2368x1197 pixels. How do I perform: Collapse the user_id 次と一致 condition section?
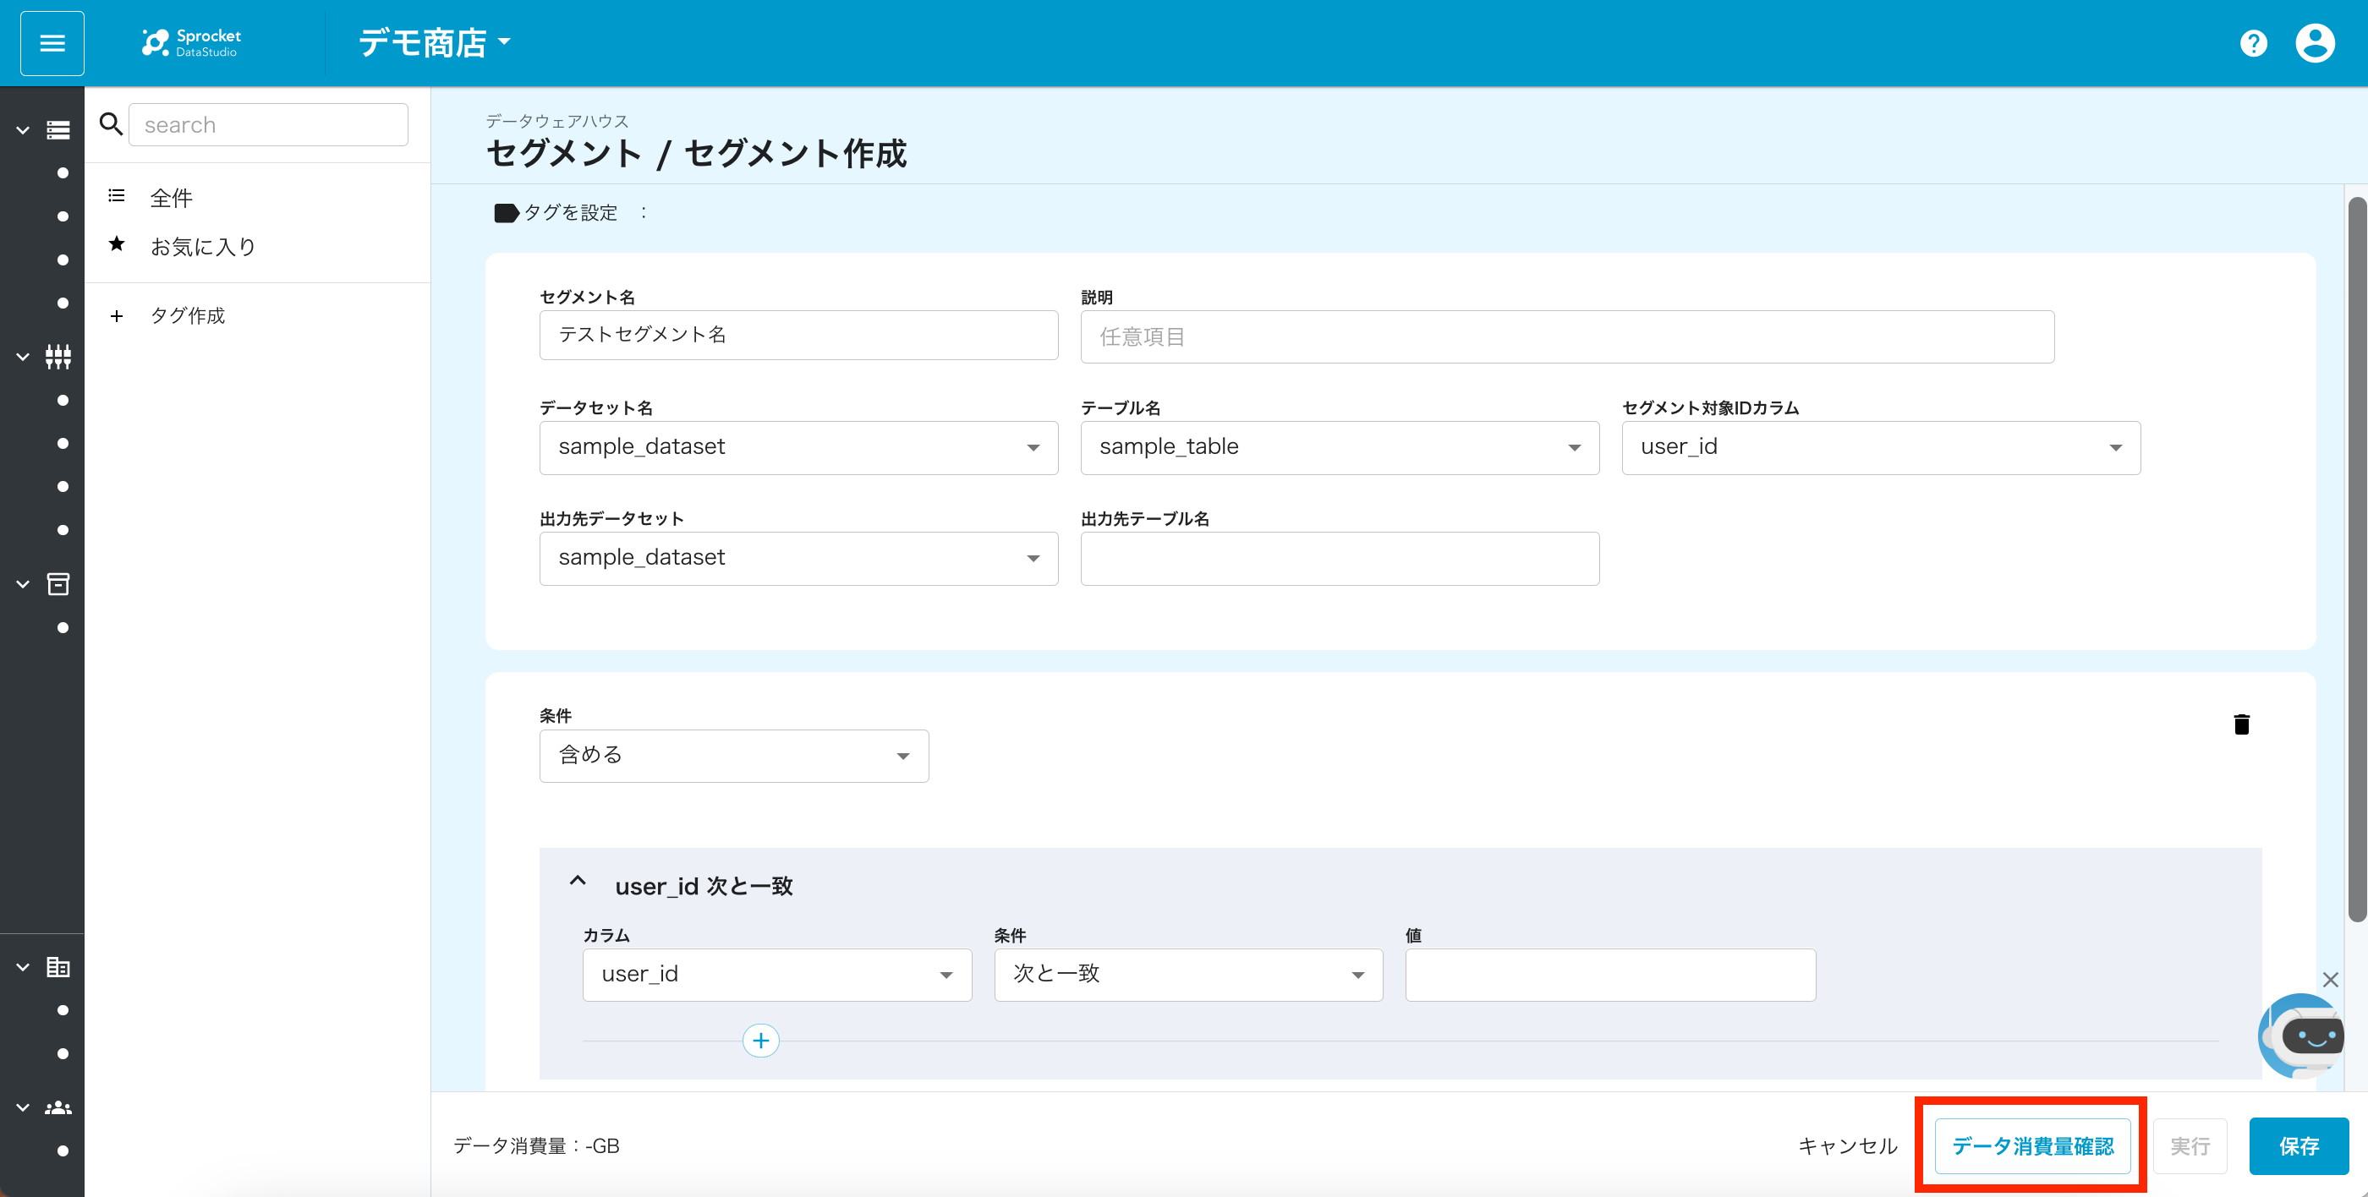[x=578, y=881]
